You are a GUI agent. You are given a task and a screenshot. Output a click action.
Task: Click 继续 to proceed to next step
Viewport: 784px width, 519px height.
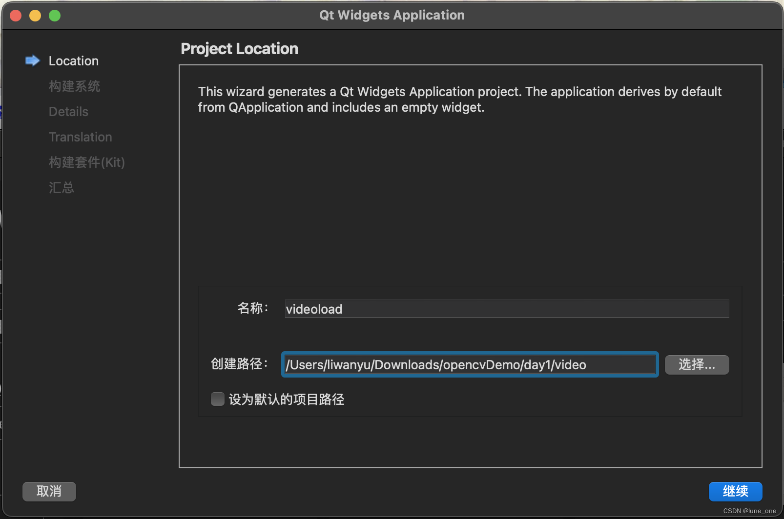click(x=735, y=491)
